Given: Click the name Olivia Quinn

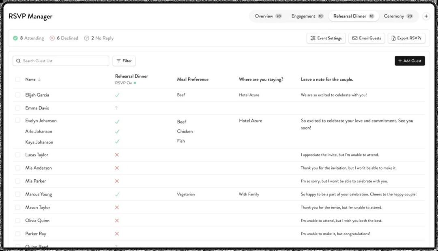Looking at the screenshot, I should click(37, 221).
